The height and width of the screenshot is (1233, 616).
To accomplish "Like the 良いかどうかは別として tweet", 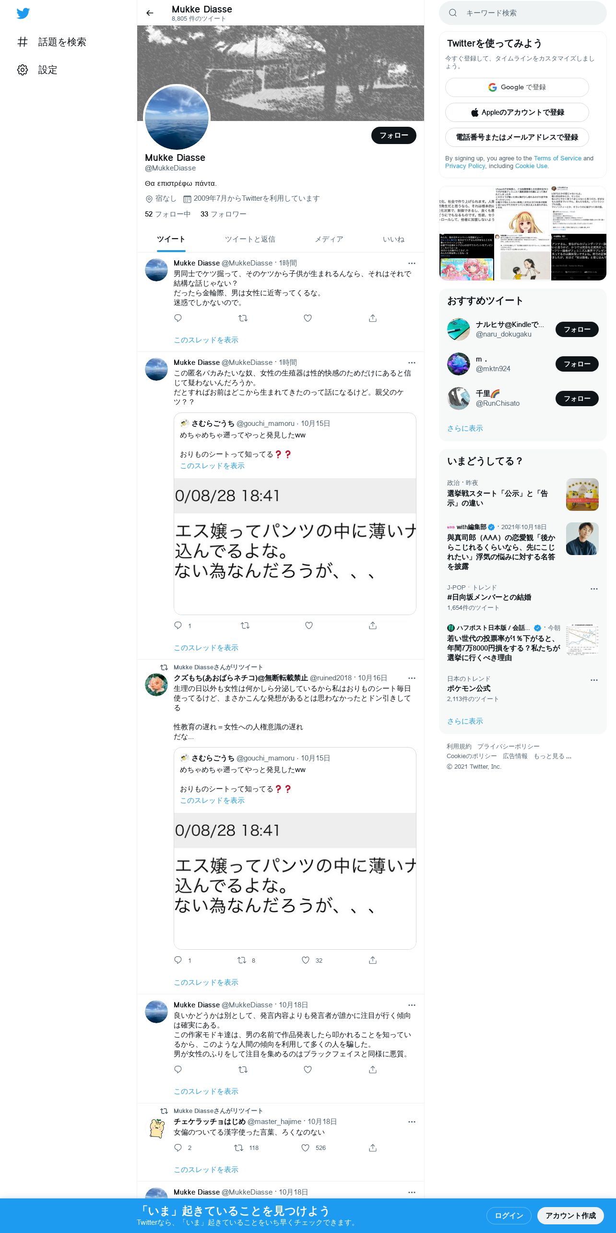I will coord(308,1069).
